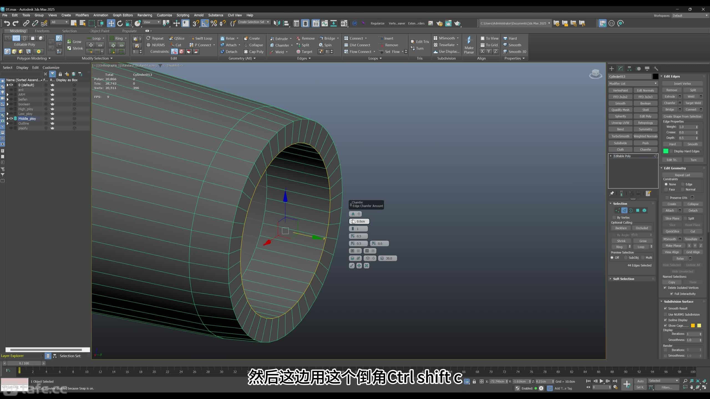Toggle the Preserve UVs checkbox

click(x=667, y=198)
